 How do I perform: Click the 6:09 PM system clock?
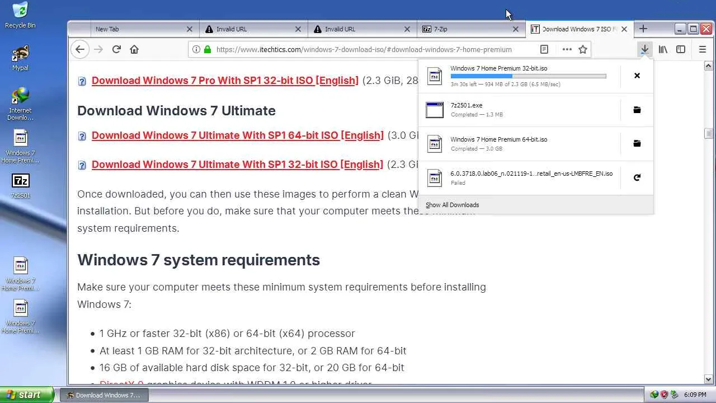(695, 395)
